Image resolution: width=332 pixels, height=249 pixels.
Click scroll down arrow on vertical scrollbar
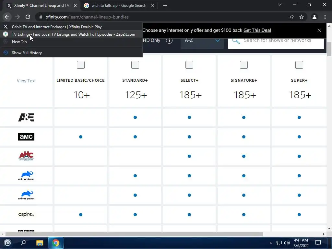(x=329, y=229)
